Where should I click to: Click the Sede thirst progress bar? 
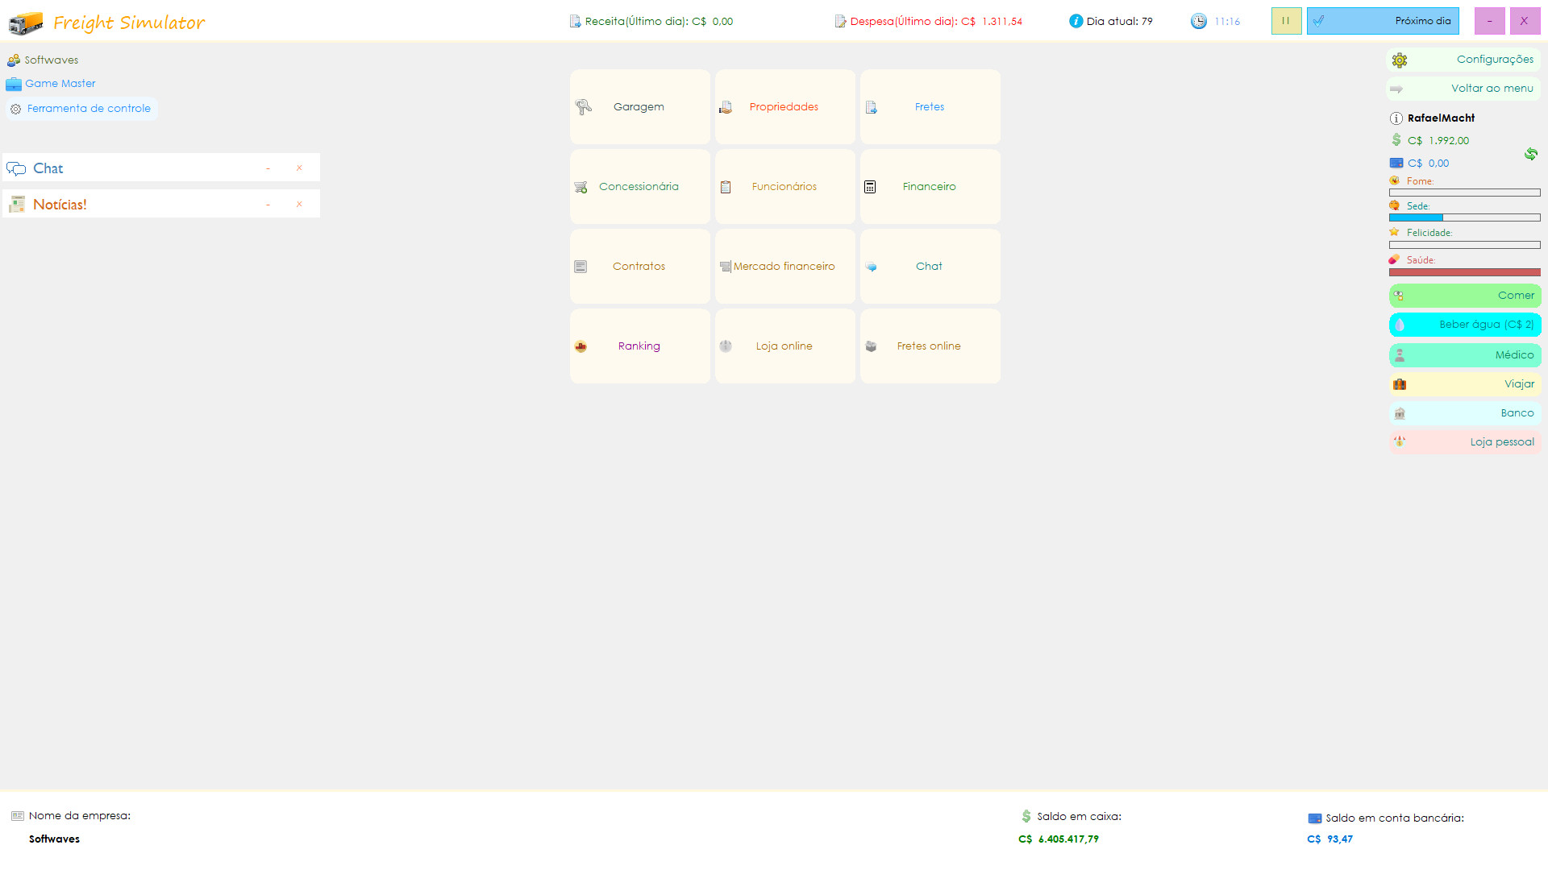click(1464, 217)
